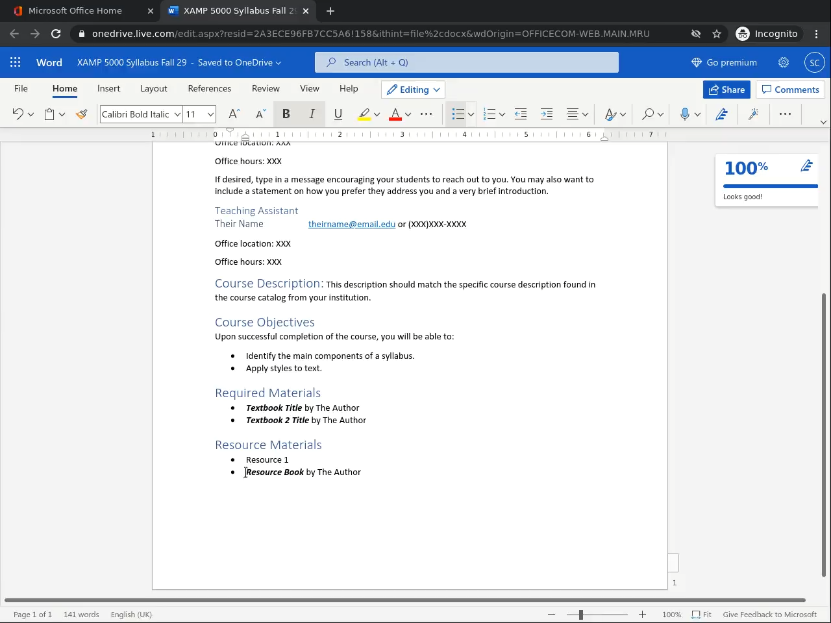Screen dimensions: 831x623
Task: Apply the yellow text highlight color
Action: click(x=364, y=114)
